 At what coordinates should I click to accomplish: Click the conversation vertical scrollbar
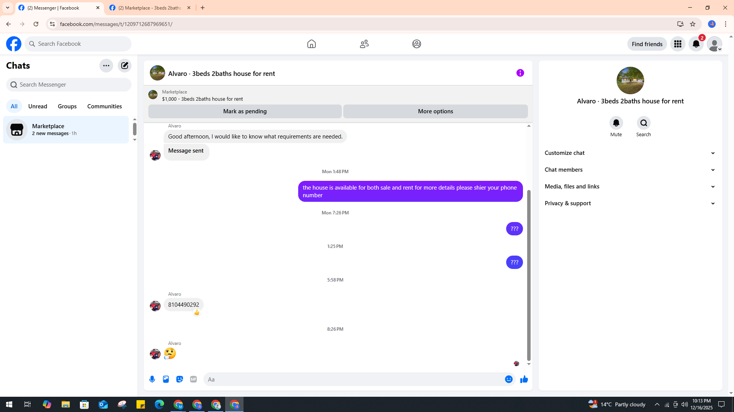click(x=529, y=275)
